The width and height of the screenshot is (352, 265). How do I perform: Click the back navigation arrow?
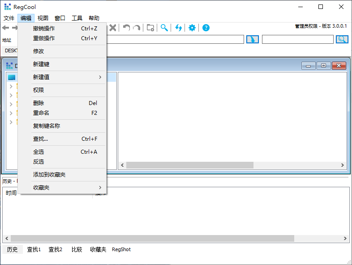(x=5, y=28)
